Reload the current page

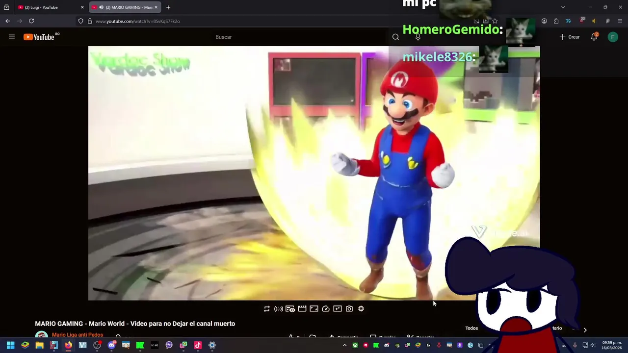tap(31, 21)
